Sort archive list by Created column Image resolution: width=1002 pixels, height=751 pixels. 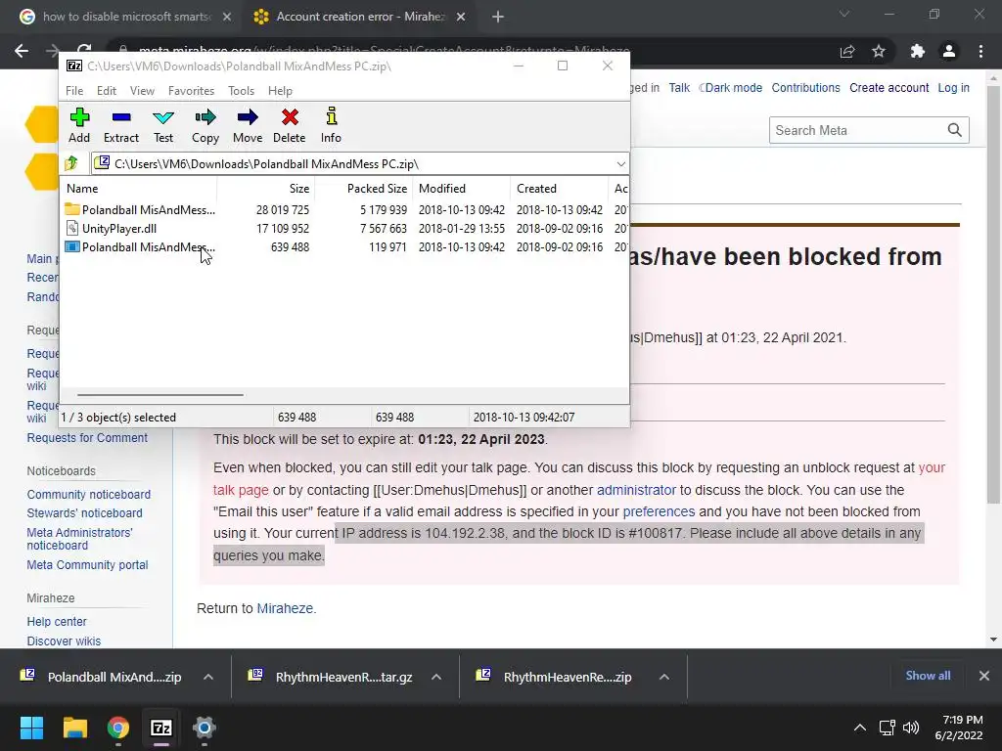tap(559, 189)
